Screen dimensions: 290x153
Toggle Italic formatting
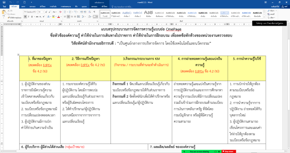[x=28, y=17]
